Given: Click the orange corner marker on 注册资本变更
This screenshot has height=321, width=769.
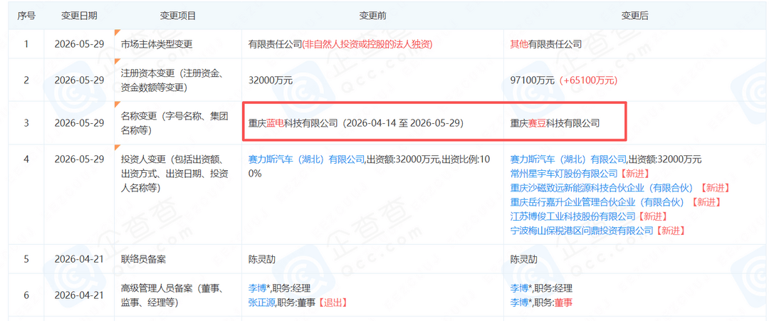Looking at the screenshot, I should click(117, 61).
